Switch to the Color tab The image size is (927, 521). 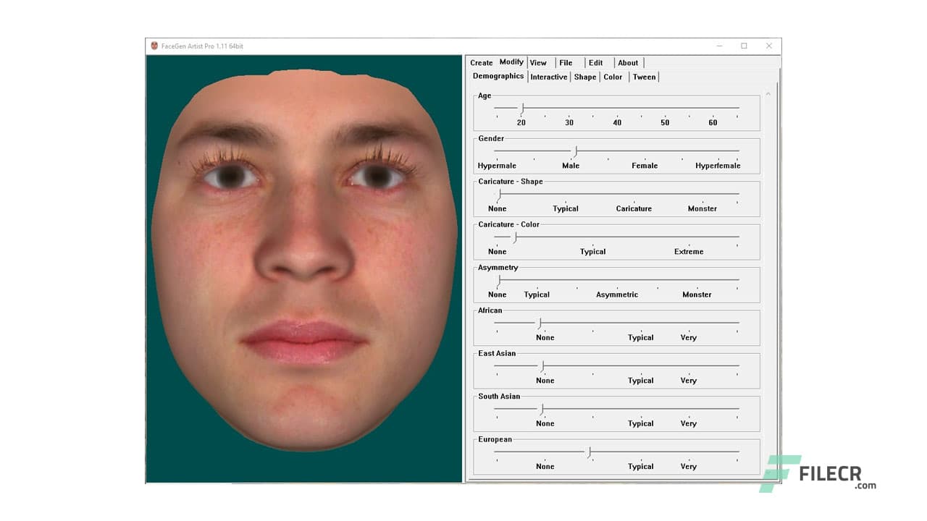coord(612,77)
